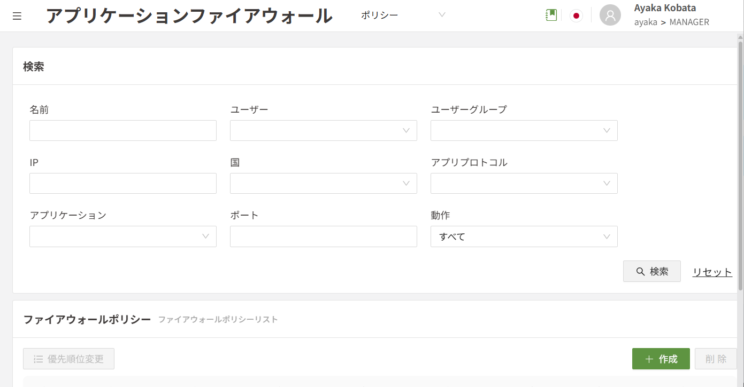Open the 国 dropdown
This screenshot has width=744, height=387.
pyautogui.click(x=323, y=184)
